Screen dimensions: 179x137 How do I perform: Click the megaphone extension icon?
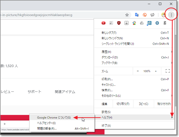(152, 15)
